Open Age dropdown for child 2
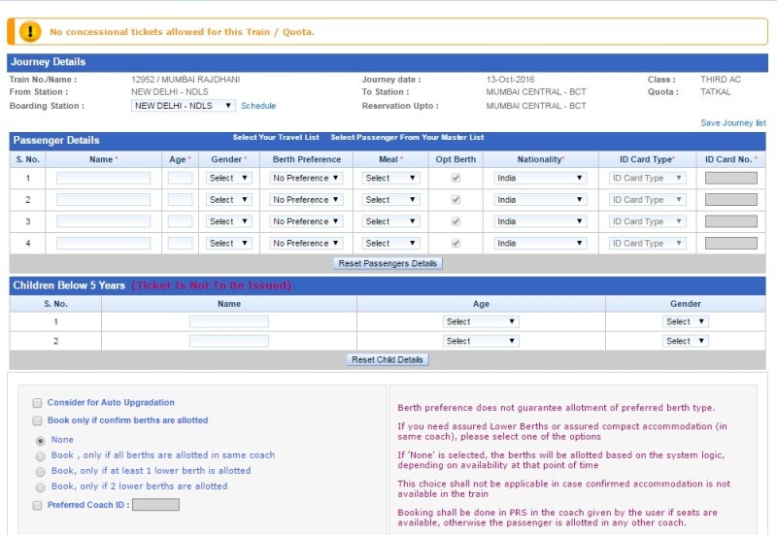 click(x=481, y=341)
